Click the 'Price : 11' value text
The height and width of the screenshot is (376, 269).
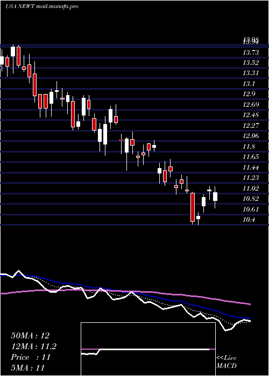[x=31, y=357]
